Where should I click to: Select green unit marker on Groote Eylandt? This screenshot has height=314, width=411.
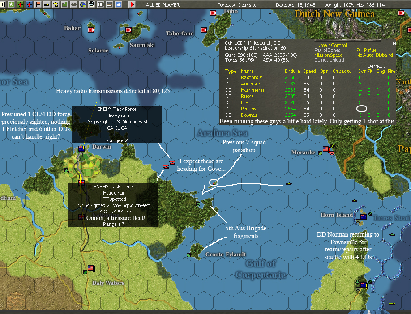coord(189,255)
